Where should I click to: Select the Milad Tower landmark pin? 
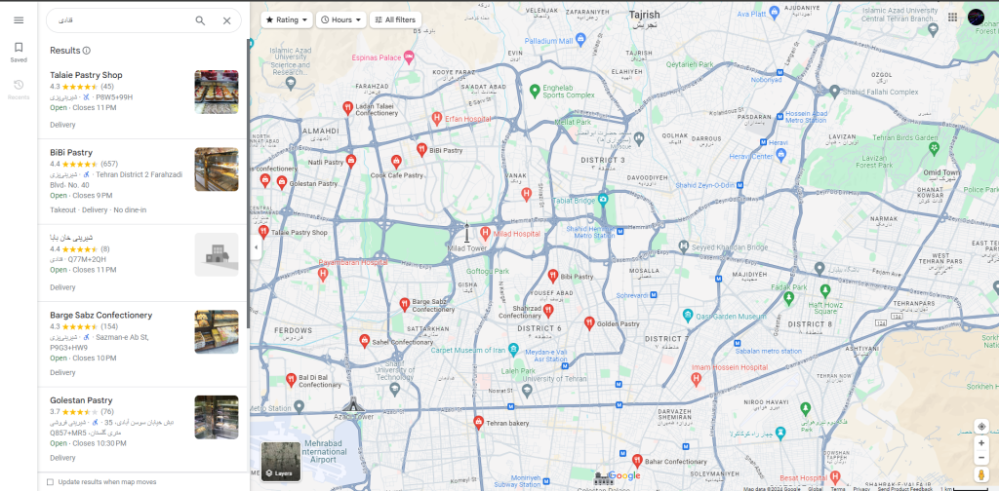coord(466,234)
